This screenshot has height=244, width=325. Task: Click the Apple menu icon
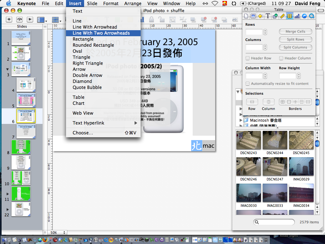(9, 3)
